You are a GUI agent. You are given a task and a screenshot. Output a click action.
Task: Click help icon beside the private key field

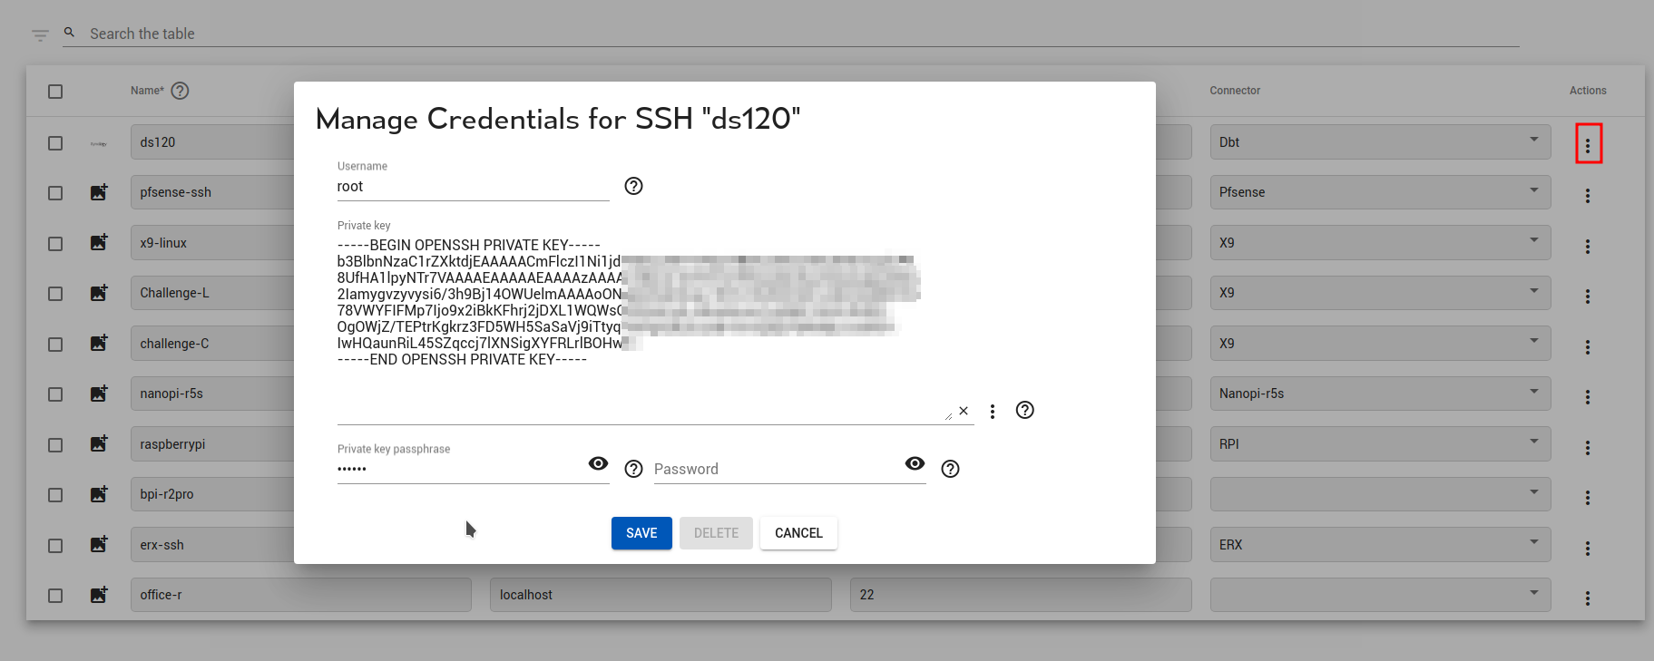1024,411
